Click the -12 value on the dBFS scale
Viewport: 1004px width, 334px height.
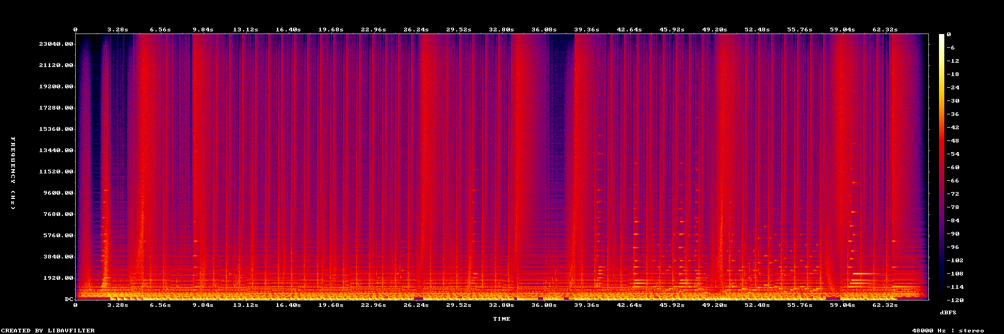click(952, 61)
